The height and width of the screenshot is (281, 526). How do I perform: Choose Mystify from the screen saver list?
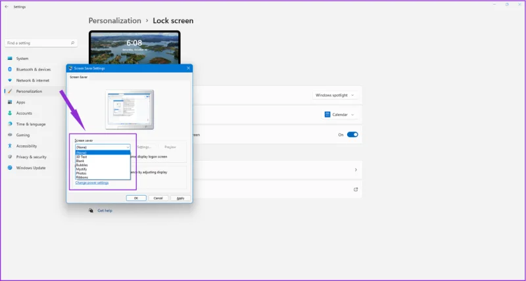point(103,169)
